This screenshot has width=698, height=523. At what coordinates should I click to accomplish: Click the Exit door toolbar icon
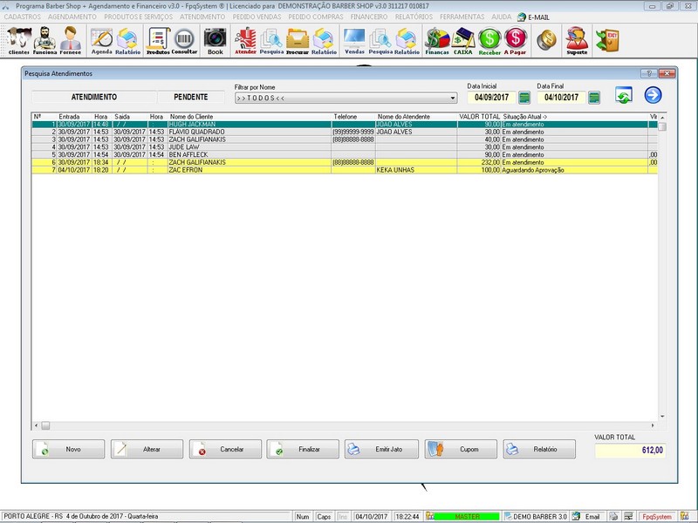607,40
